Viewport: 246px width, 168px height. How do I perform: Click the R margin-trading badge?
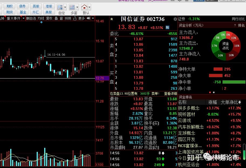(112, 19)
